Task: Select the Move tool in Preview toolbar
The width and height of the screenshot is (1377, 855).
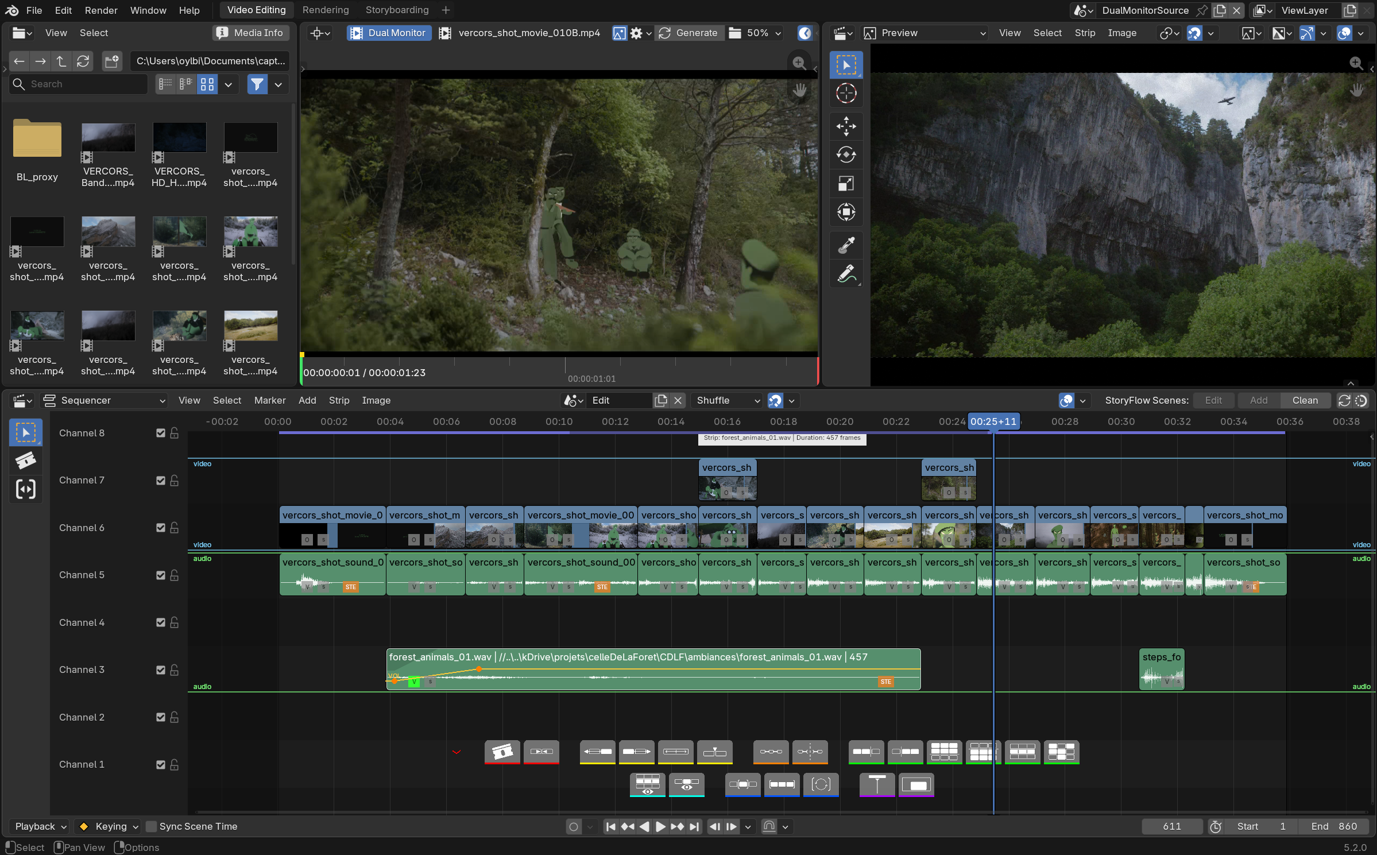Action: point(846,126)
